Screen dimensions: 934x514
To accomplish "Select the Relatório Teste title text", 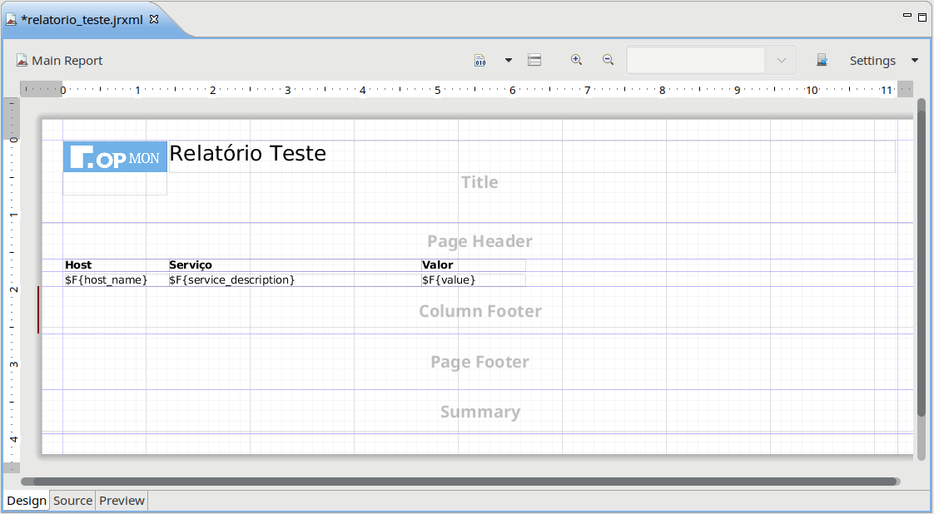I will 247,153.
